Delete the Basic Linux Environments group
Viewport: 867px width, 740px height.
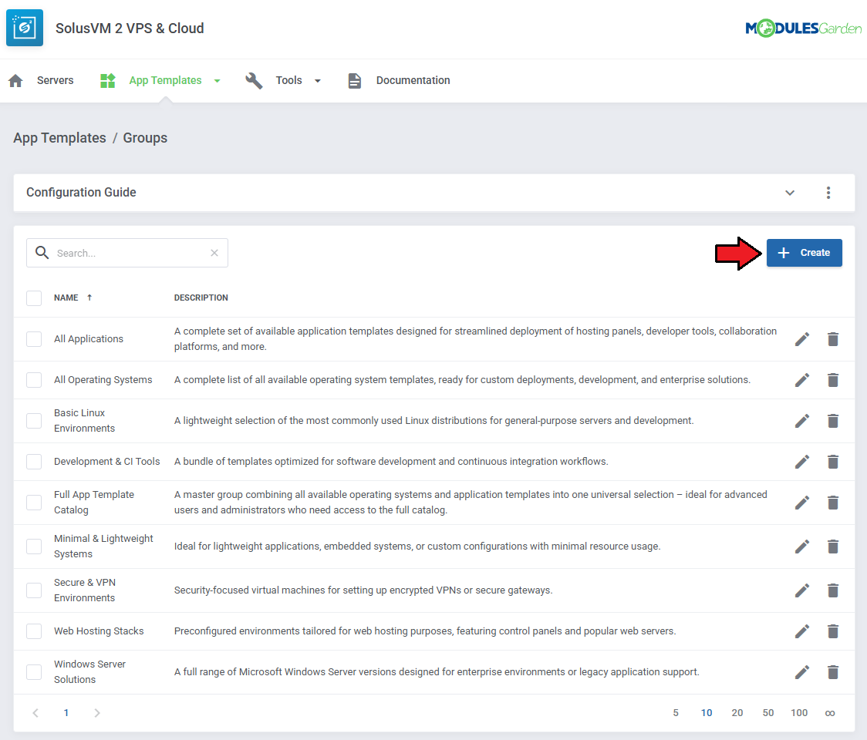[833, 421]
